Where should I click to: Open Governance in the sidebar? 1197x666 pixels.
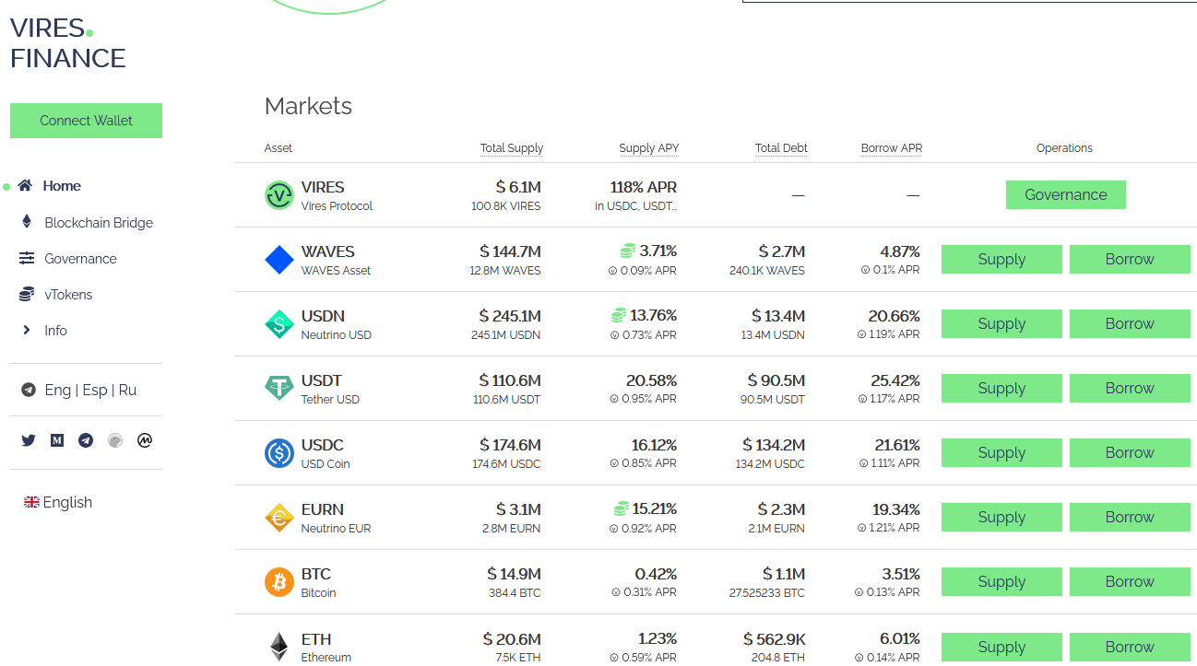click(80, 258)
